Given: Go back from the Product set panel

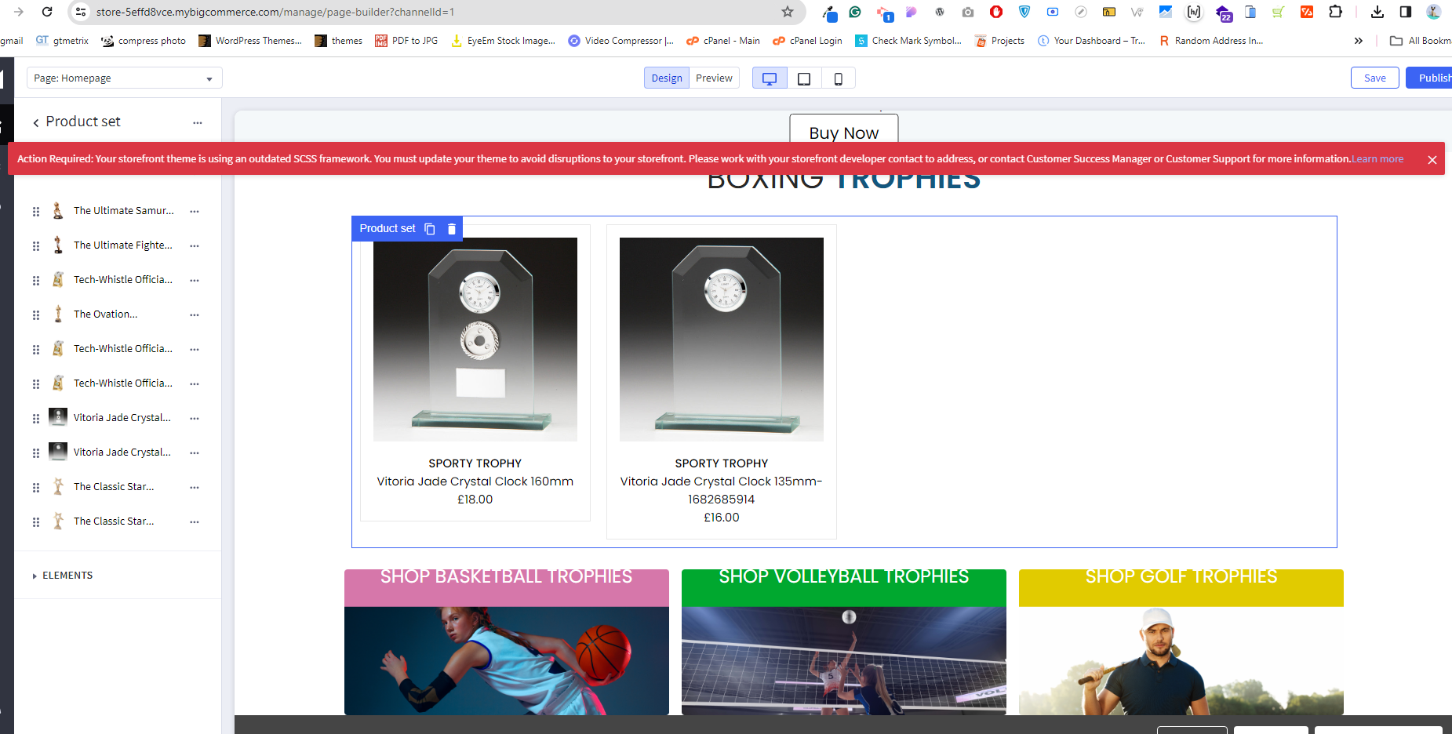Looking at the screenshot, I should pos(36,122).
